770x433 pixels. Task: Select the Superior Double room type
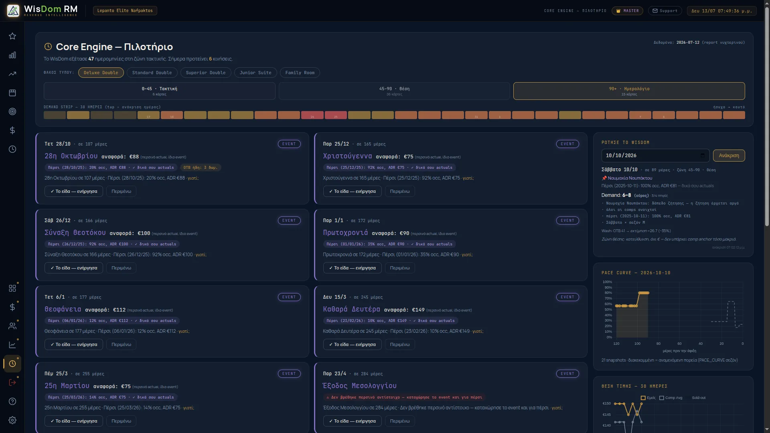(x=206, y=73)
